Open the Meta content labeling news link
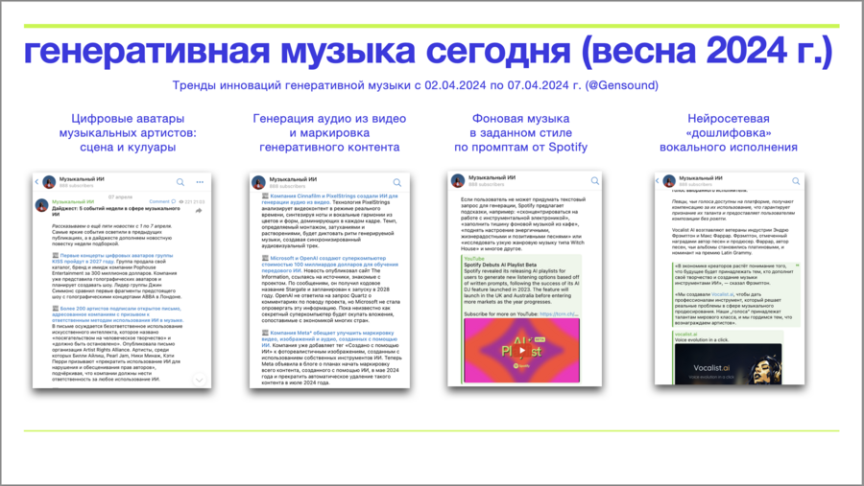This screenshot has width=864, height=486. click(329, 339)
